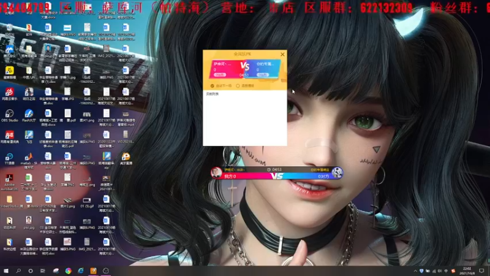The height and width of the screenshot is (276, 490).
Task: Select the 图片1.png file icon
Action: tap(86, 116)
